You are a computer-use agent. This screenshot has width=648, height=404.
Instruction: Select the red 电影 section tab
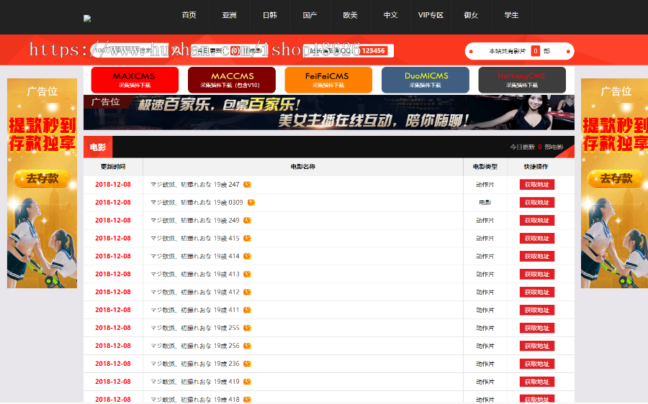click(98, 147)
